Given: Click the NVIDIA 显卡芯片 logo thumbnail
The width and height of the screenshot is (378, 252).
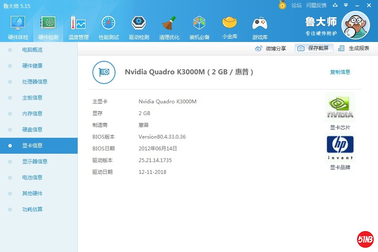Looking at the screenshot, I should point(340,108).
